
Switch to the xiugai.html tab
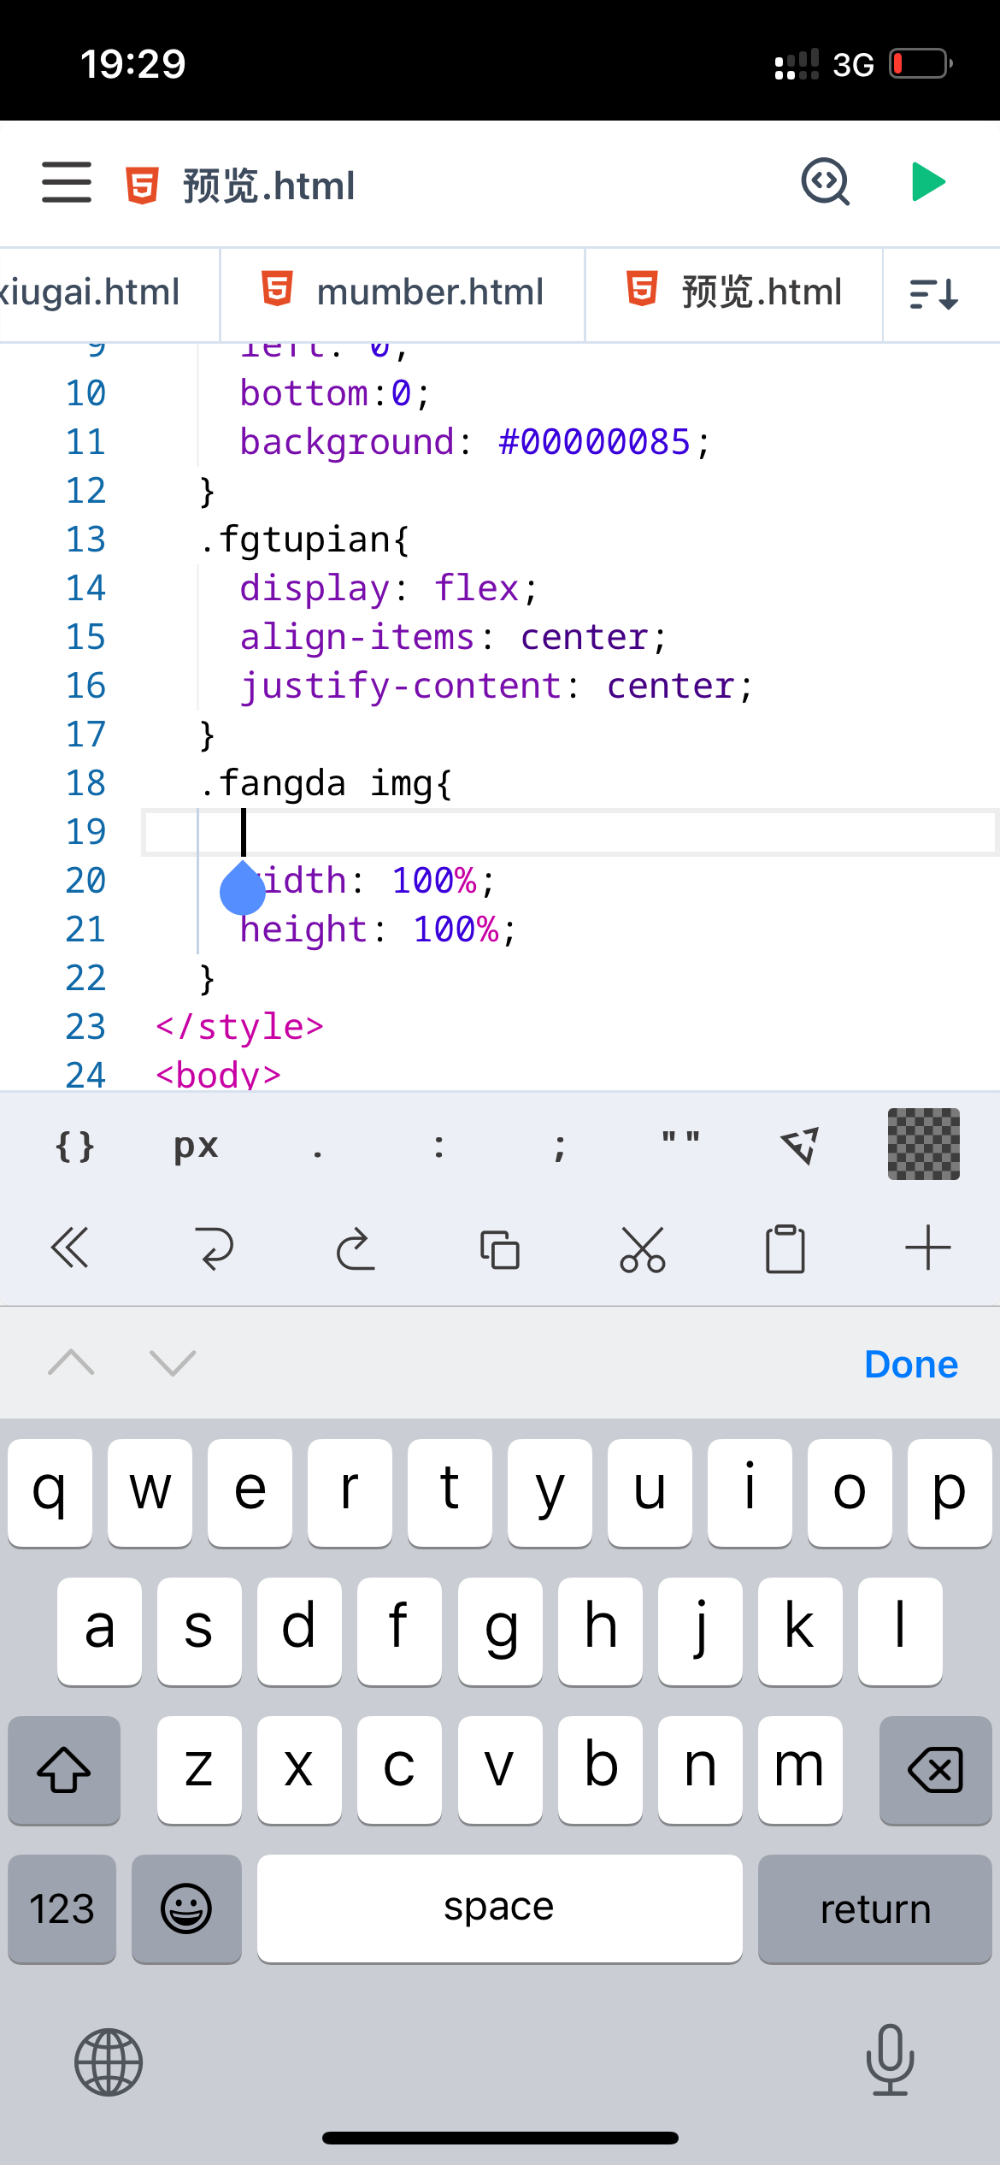pyautogui.click(x=94, y=292)
